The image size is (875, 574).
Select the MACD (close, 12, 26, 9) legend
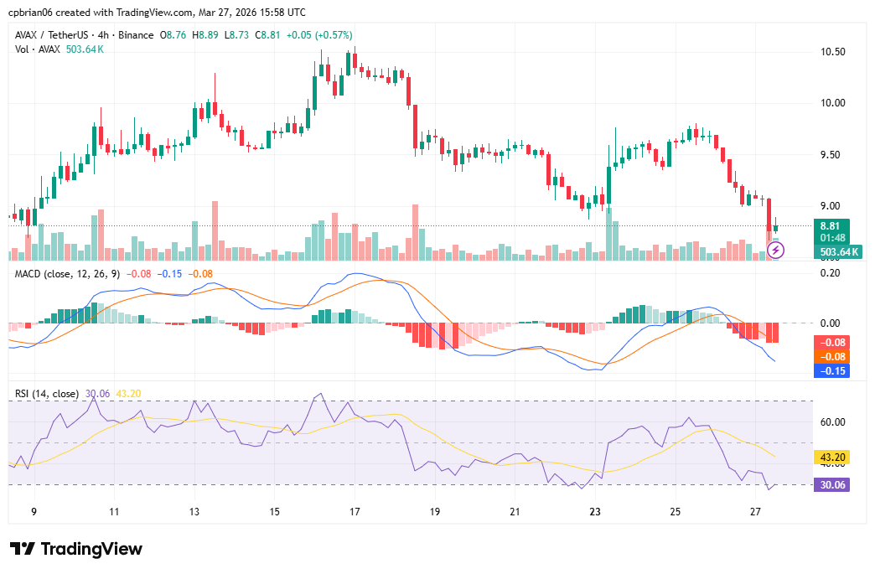pyautogui.click(x=67, y=273)
